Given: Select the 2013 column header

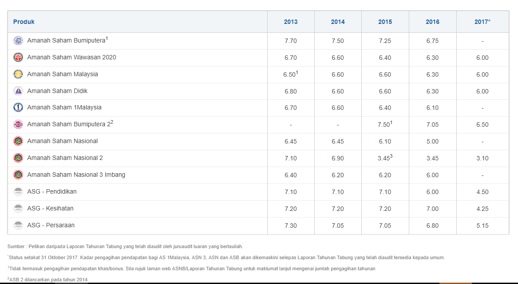Looking at the screenshot, I should 291,22.
